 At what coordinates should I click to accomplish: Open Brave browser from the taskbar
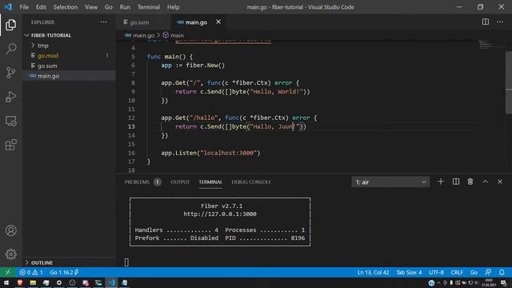pyautogui.click(x=20, y=282)
